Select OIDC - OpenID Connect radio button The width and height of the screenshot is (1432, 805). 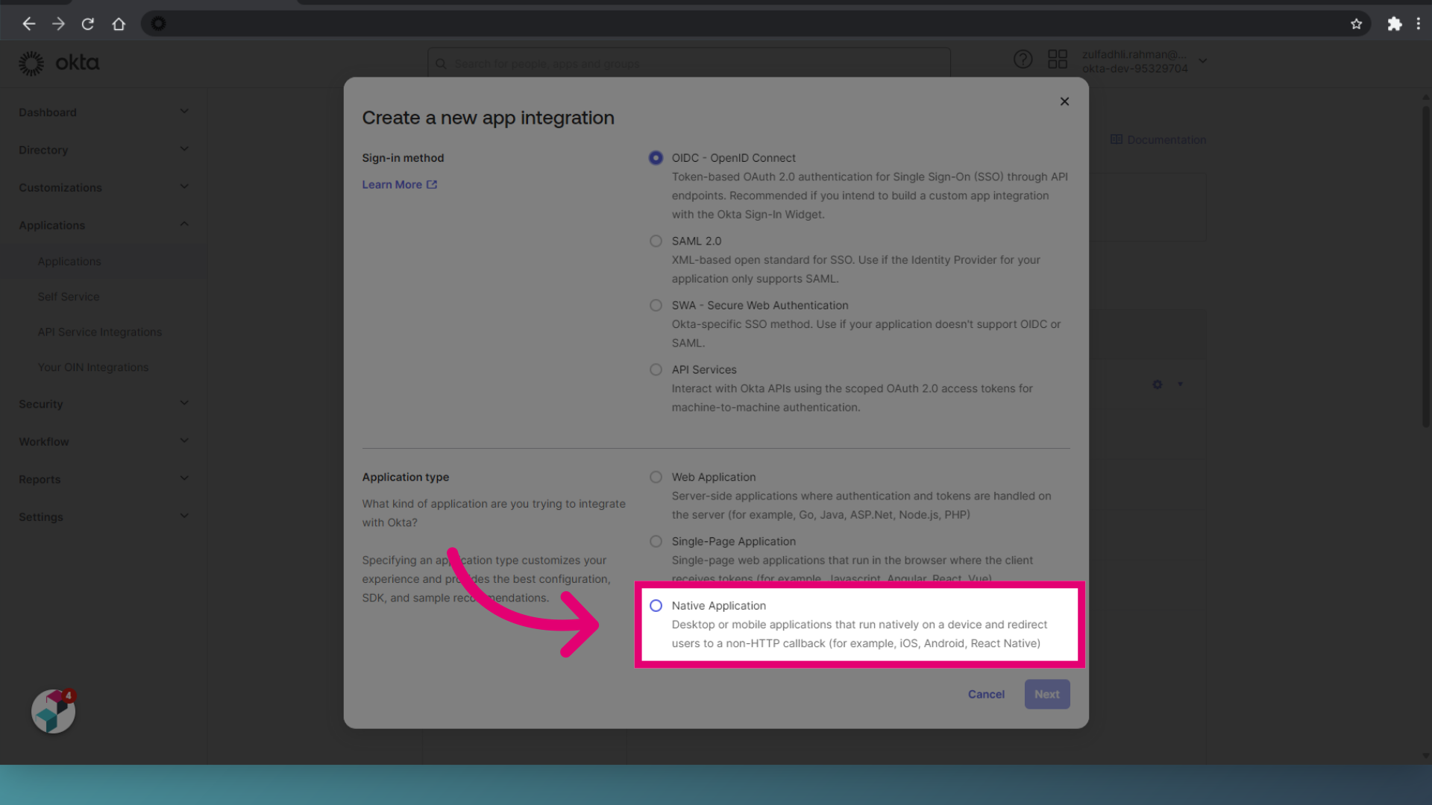[x=656, y=158]
